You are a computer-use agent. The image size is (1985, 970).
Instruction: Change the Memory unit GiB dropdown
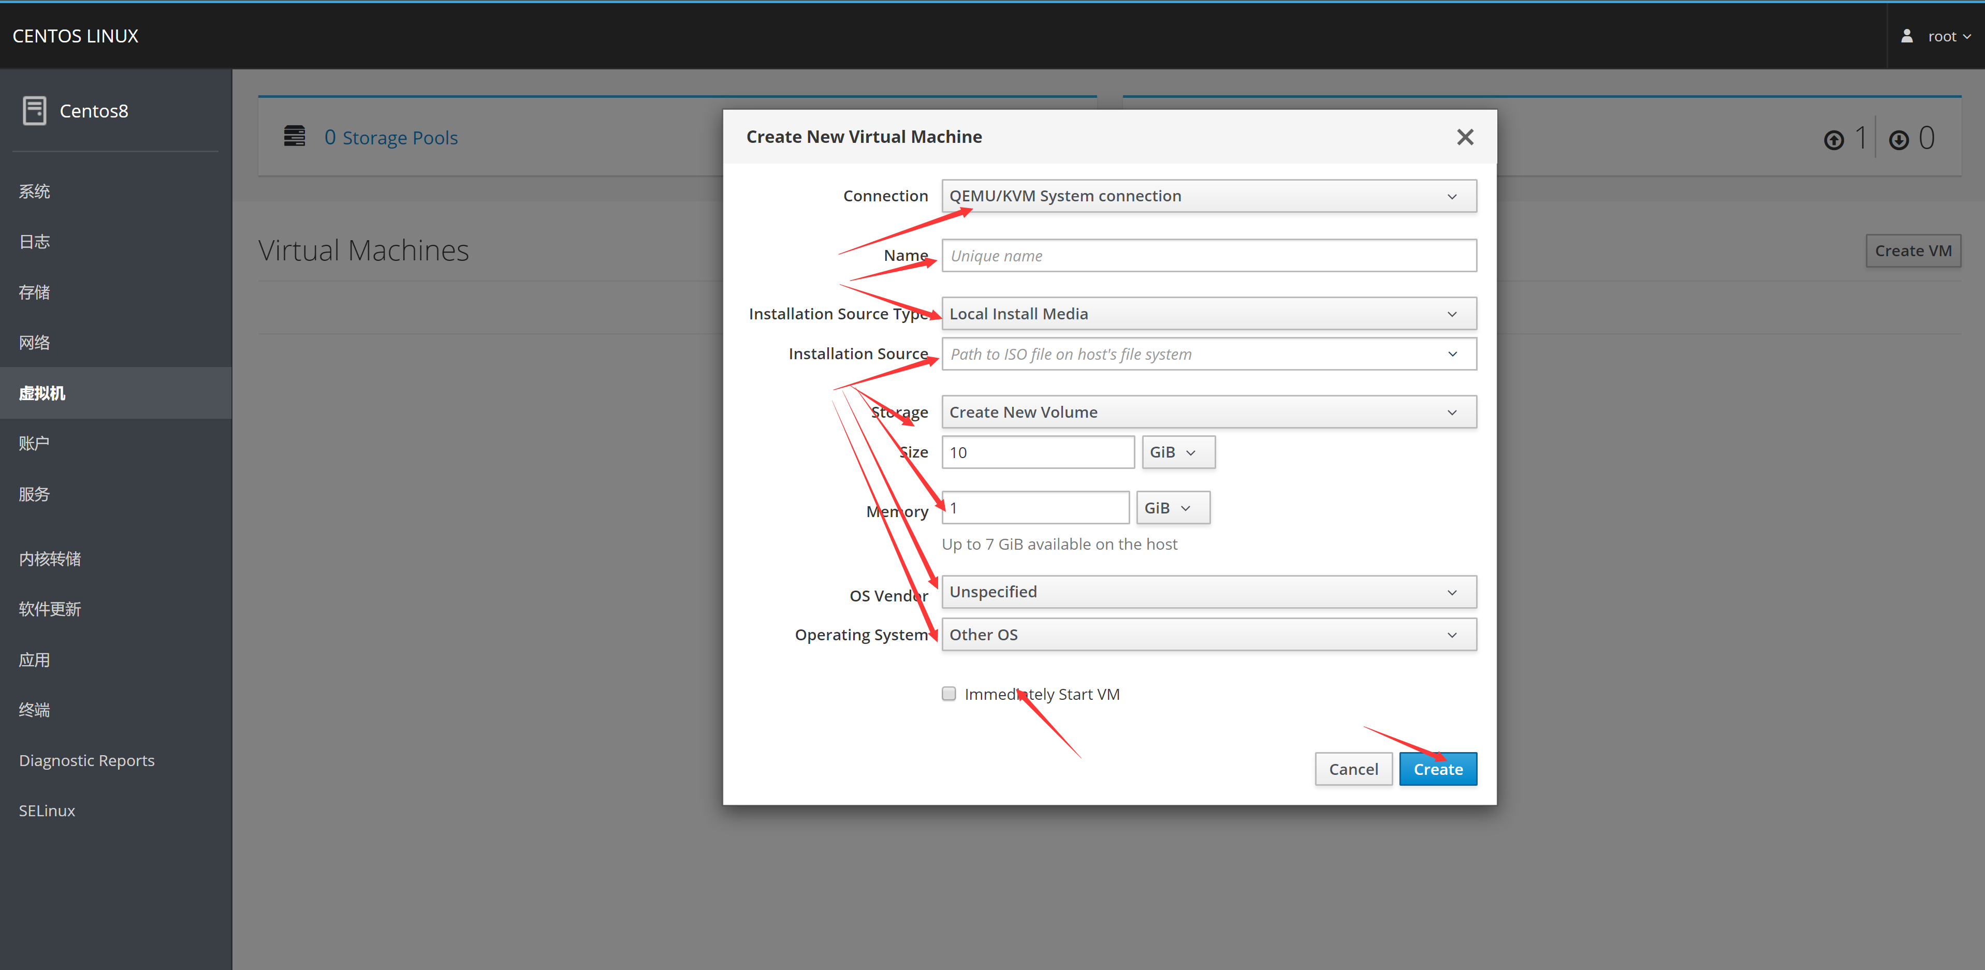coord(1173,508)
